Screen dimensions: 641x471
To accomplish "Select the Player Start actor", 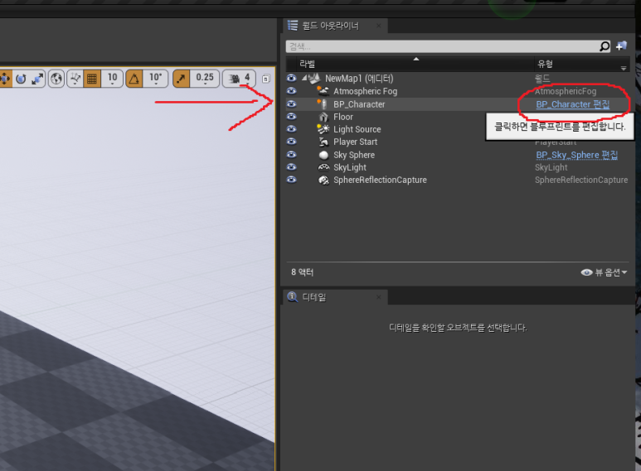I will click(x=355, y=142).
